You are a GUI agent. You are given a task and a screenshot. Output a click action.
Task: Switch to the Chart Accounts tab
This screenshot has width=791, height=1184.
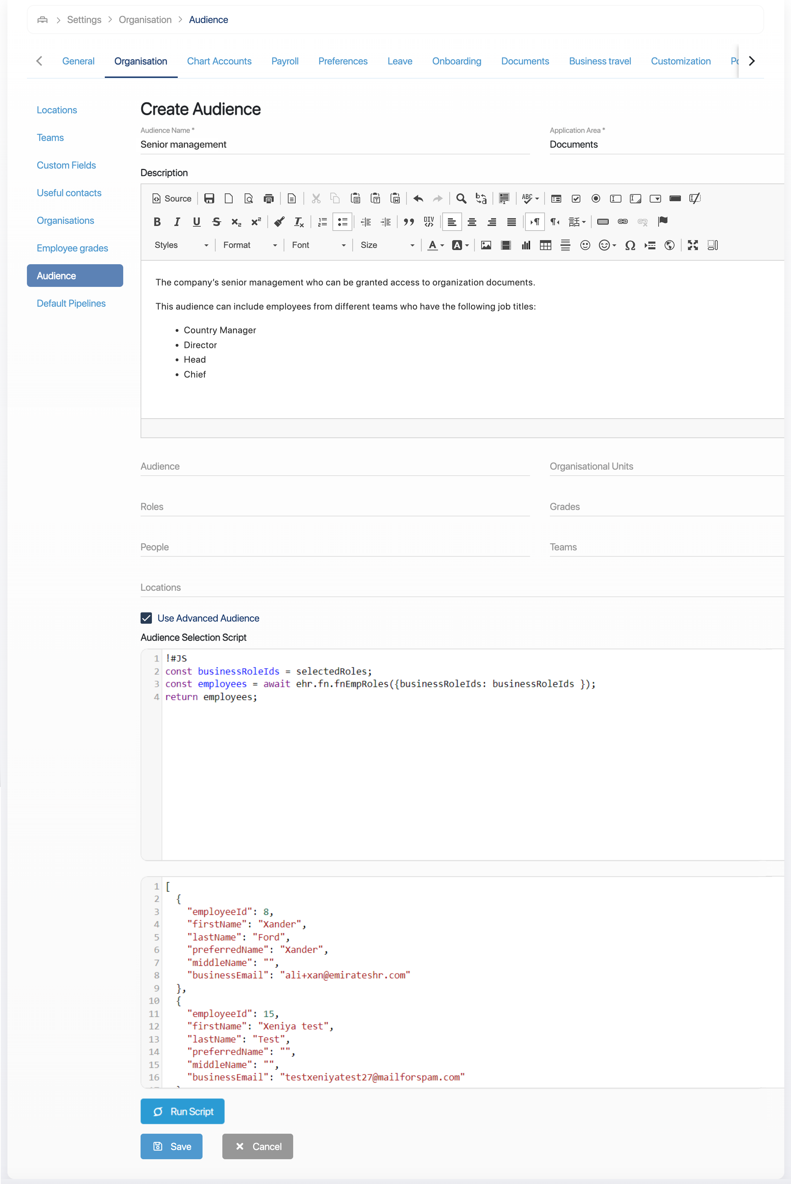tap(219, 61)
